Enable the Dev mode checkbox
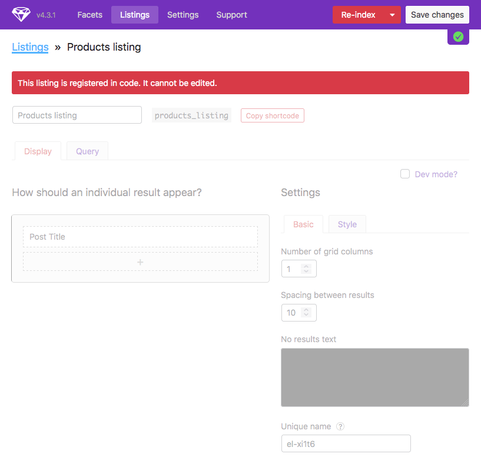The width and height of the screenshot is (481, 467). coord(405,174)
